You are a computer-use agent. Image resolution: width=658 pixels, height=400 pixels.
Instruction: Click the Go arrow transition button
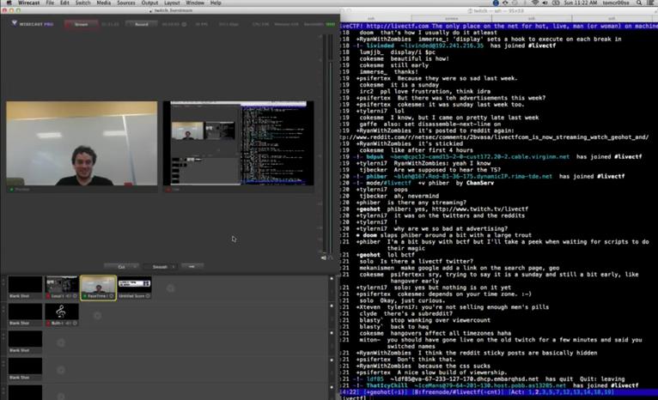click(x=193, y=266)
